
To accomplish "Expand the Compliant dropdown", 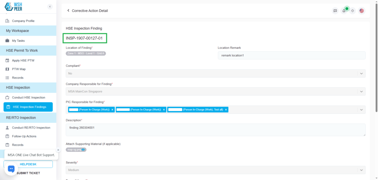I will pos(361,73).
